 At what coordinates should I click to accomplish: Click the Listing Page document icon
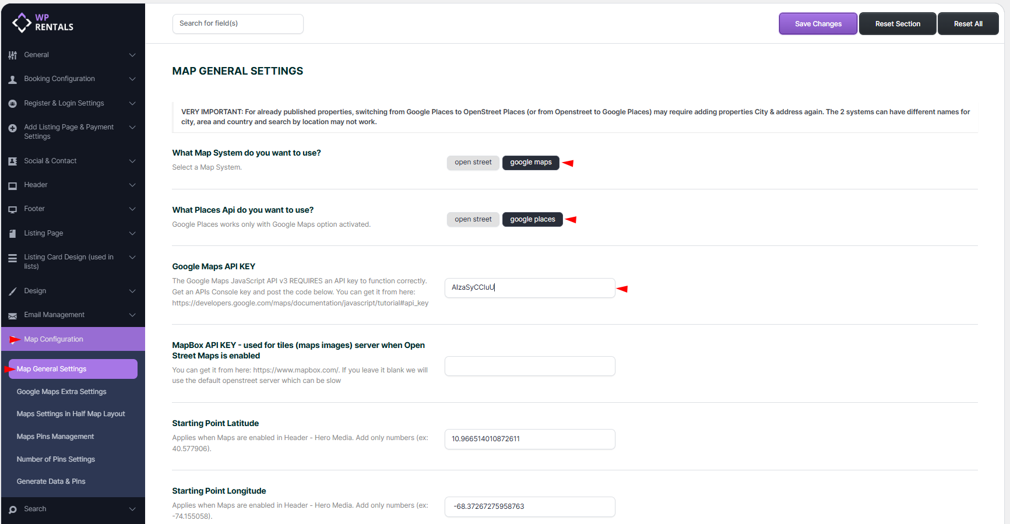pyautogui.click(x=12, y=233)
